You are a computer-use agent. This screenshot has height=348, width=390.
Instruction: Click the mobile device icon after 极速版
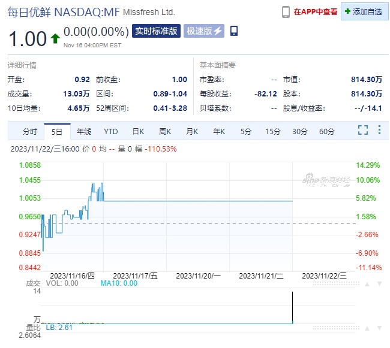pyautogui.click(x=234, y=31)
